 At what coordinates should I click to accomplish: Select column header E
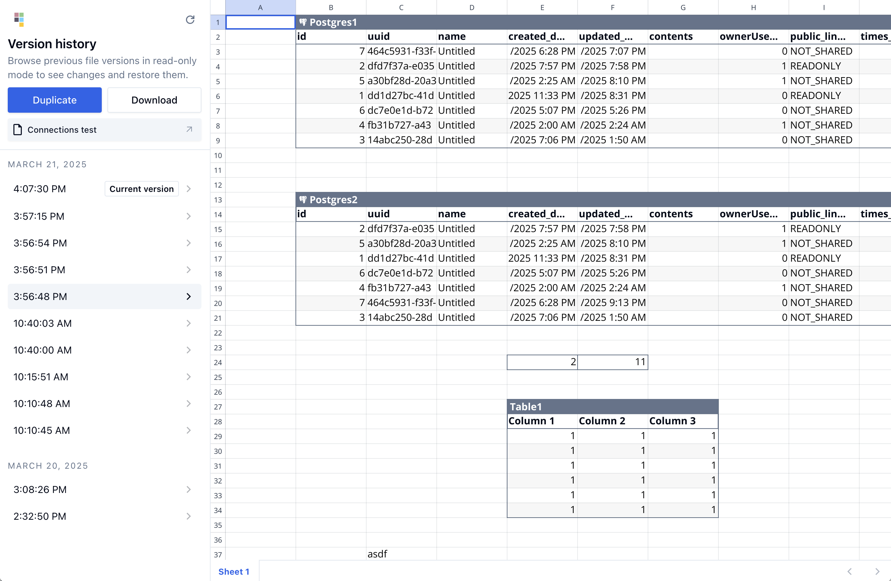(x=542, y=7)
